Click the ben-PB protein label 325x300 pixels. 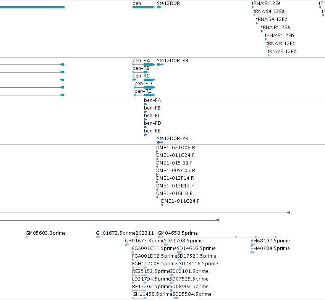click(x=152, y=108)
